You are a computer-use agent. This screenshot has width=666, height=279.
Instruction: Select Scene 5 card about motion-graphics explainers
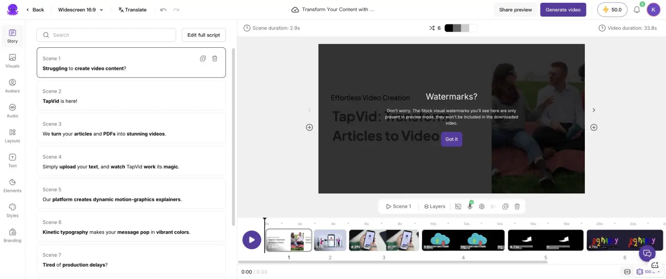pyautogui.click(x=131, y=194)
